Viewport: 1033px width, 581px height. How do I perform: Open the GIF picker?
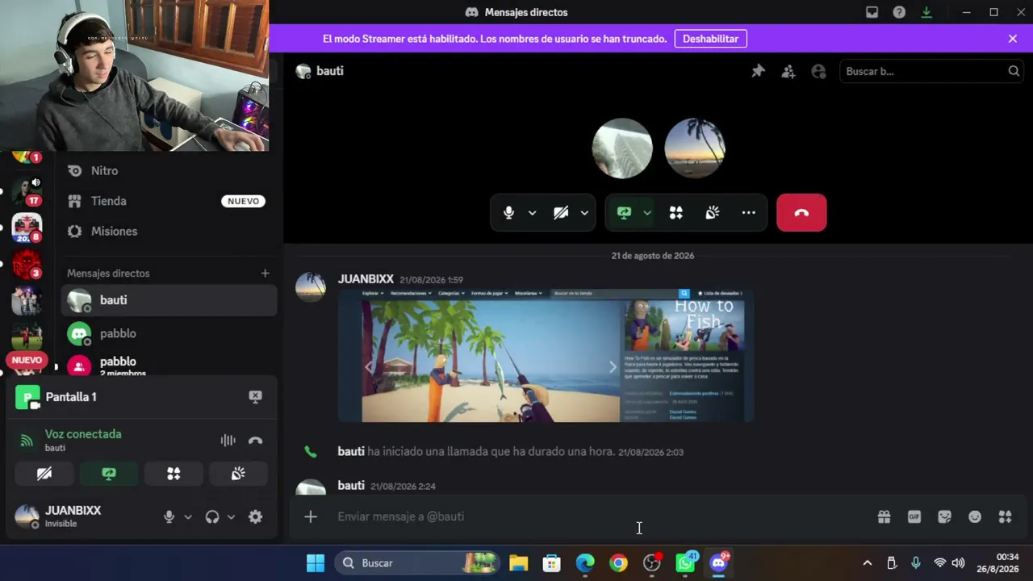click(x=914, y=516)
